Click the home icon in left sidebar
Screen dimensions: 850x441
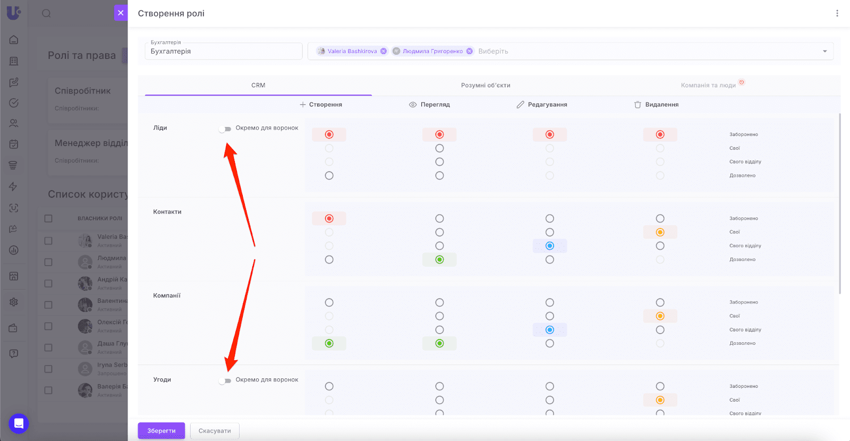[14, 40]
